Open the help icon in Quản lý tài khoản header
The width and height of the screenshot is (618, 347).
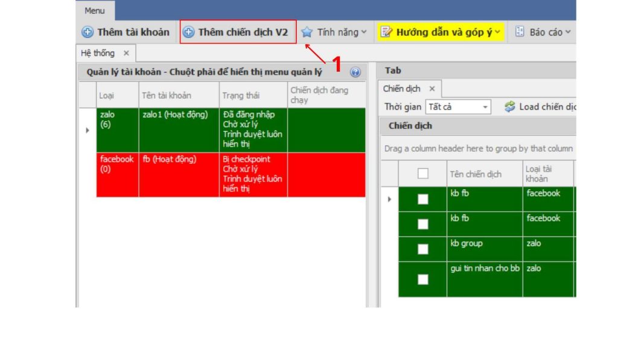[357, 70]
